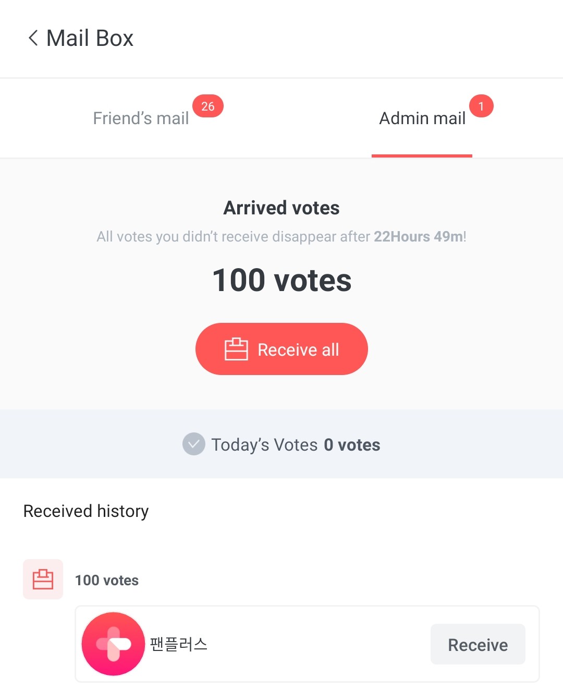Click the 26 unread badge on Friend's mail
Viewport: 563px width, 700px height.
pyautogui.click(x=208, y=106)
